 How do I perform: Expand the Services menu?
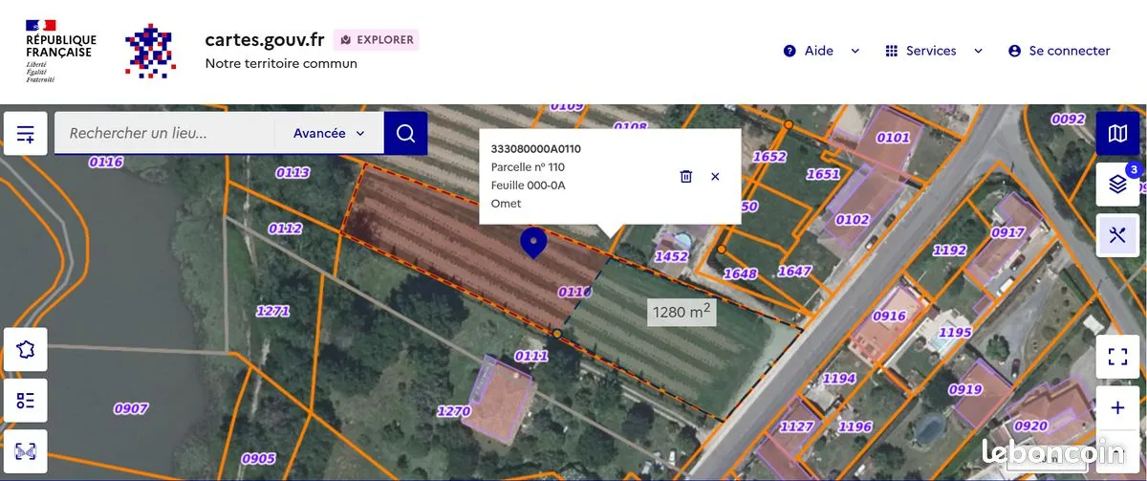[x=934, y=51]
